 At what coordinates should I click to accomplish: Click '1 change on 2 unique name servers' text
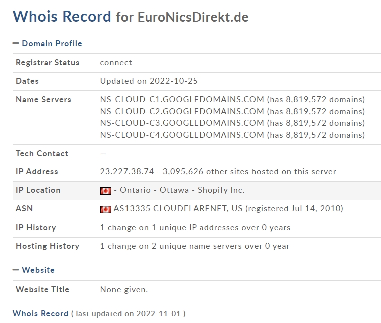[171, 246]
